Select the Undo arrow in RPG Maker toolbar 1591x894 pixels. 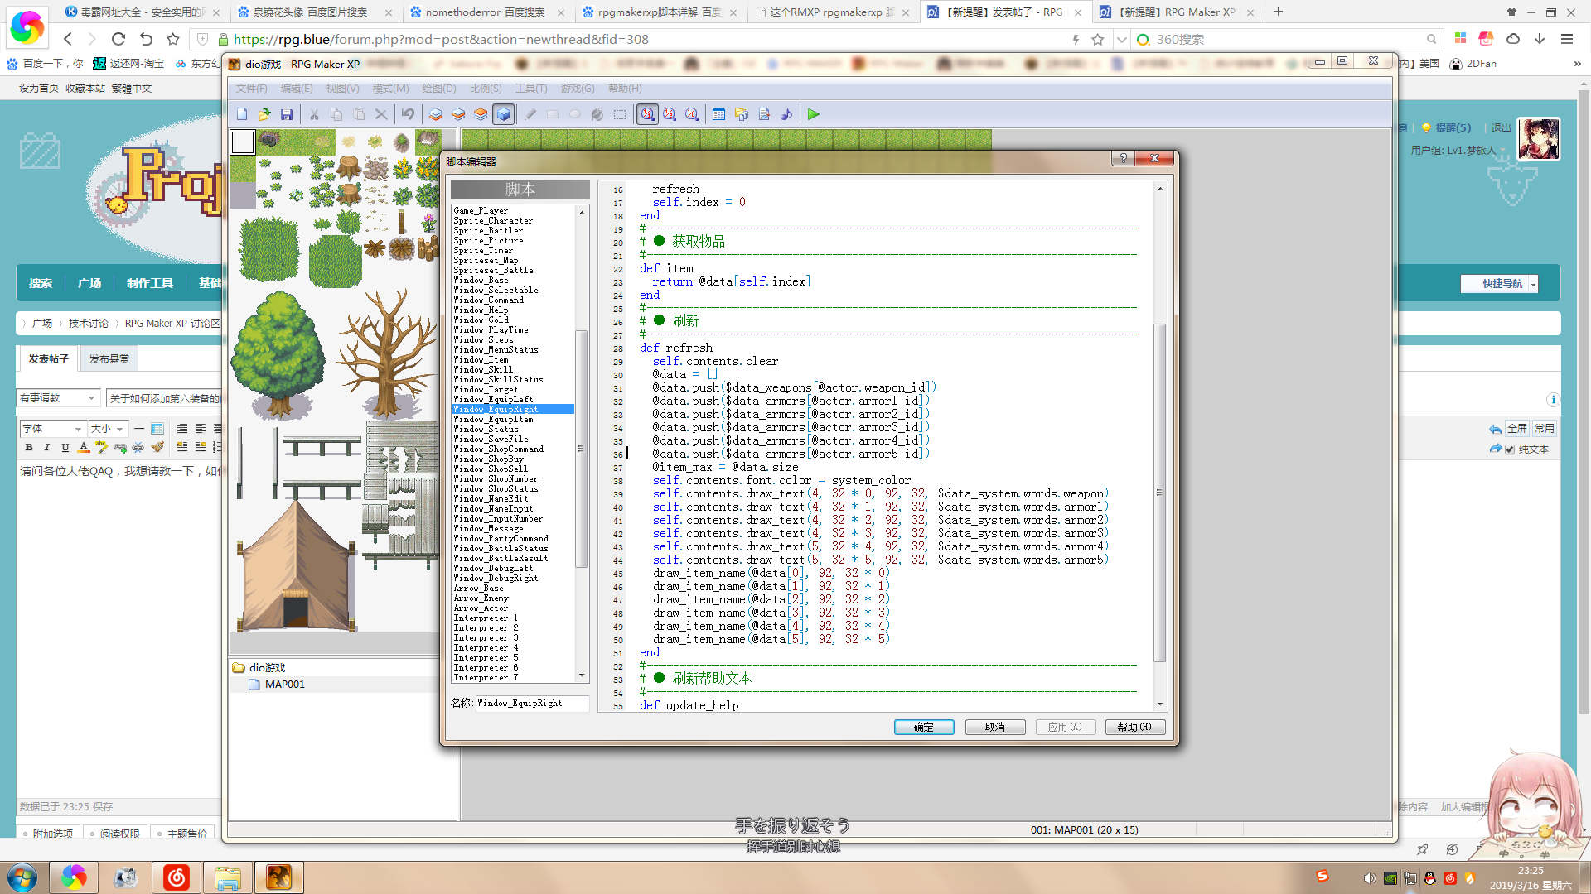[408, 114]
